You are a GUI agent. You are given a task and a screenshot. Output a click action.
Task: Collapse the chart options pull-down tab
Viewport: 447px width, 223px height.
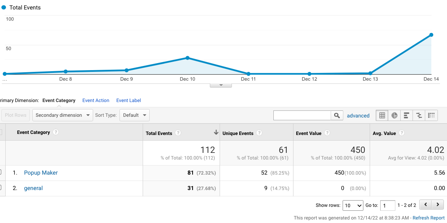coord(221,84)
